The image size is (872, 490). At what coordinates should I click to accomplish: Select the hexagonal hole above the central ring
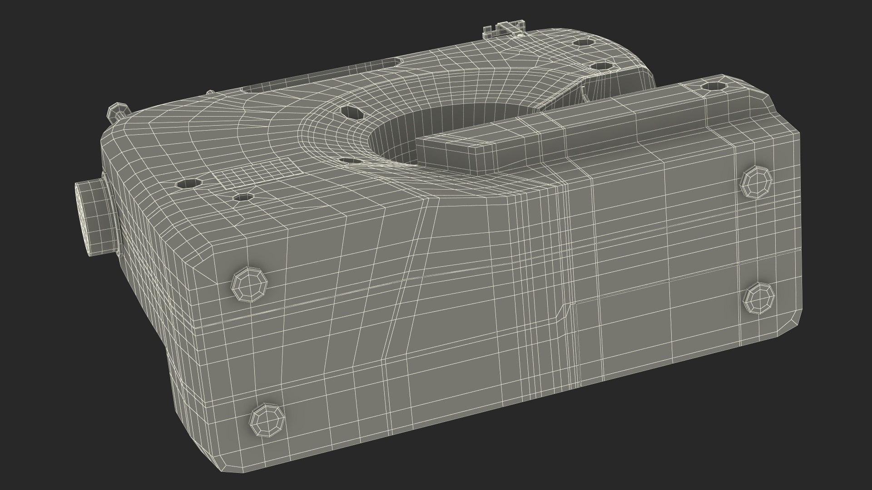[352, 112]
